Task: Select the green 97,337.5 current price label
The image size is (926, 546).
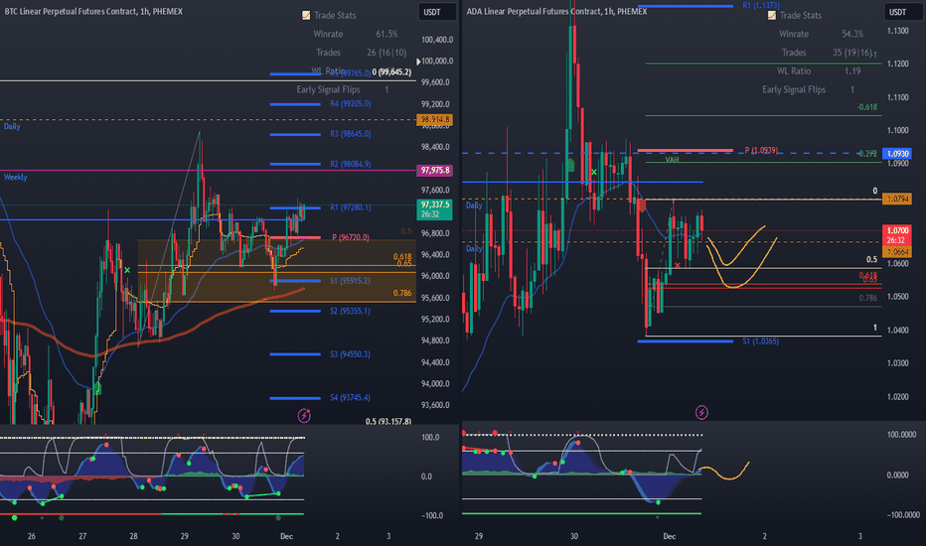Action: coord(434,209)
